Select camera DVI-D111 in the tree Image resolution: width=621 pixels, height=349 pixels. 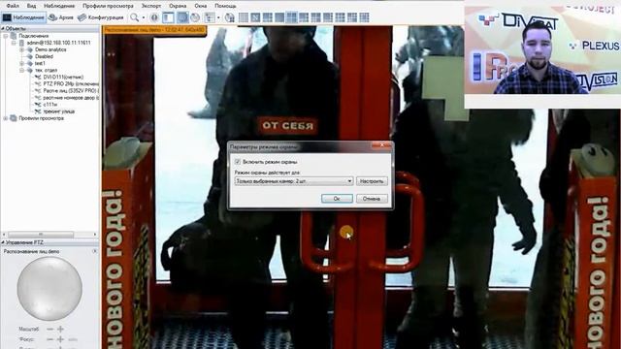click(x=63, y=78)
